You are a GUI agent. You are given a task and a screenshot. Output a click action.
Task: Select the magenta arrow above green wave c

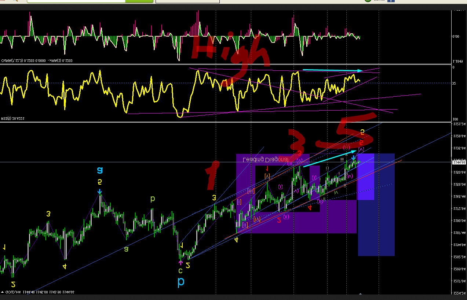tap(180, 263)
